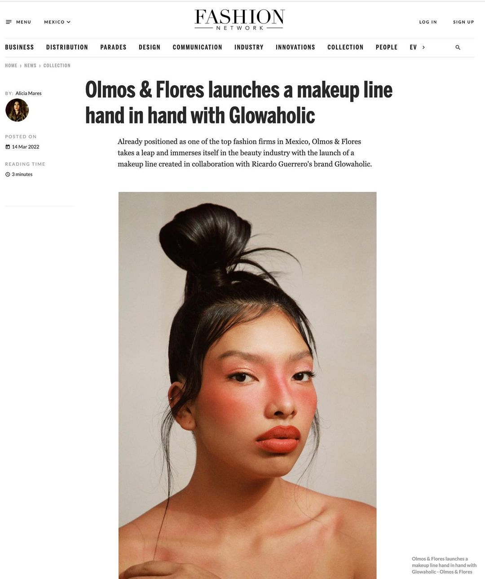Viewport: 485px width, 579px height.
Task: Expand the Mexico region dropdown
Action: tap(57, 22)
